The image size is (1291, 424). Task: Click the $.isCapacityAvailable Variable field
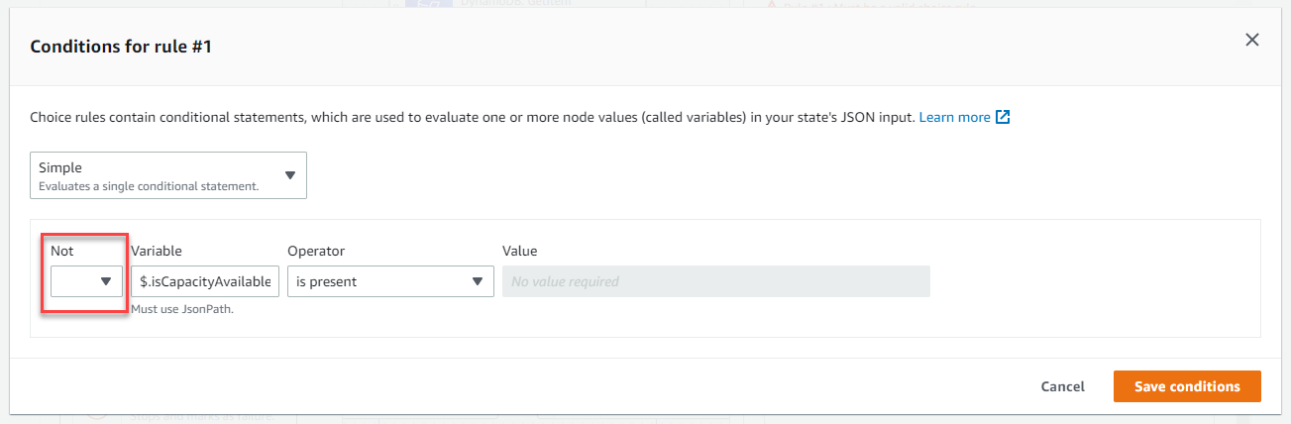(205, 281)
